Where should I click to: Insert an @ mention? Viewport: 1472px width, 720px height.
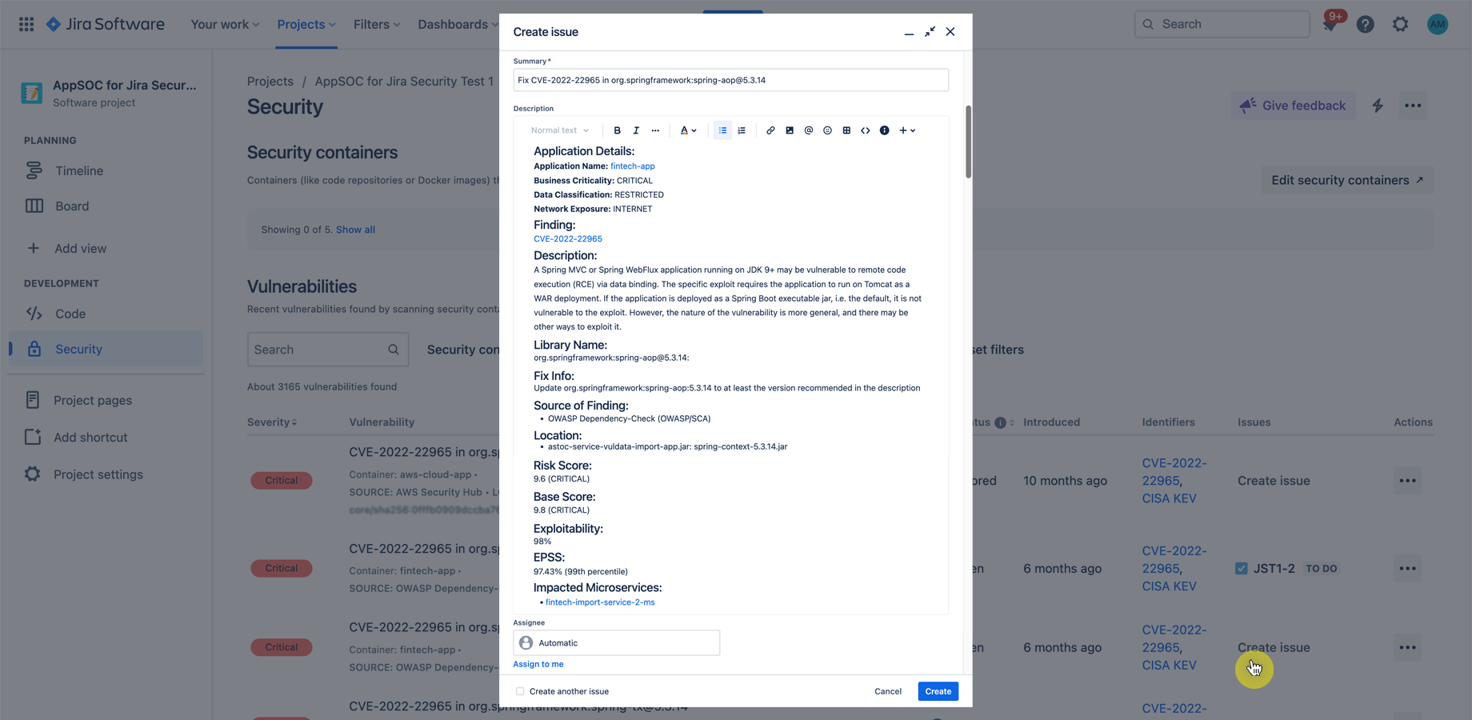tap(809, 130)
